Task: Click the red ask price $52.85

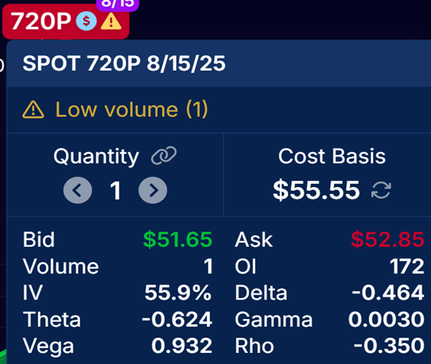Action: [x=387, y=240]
